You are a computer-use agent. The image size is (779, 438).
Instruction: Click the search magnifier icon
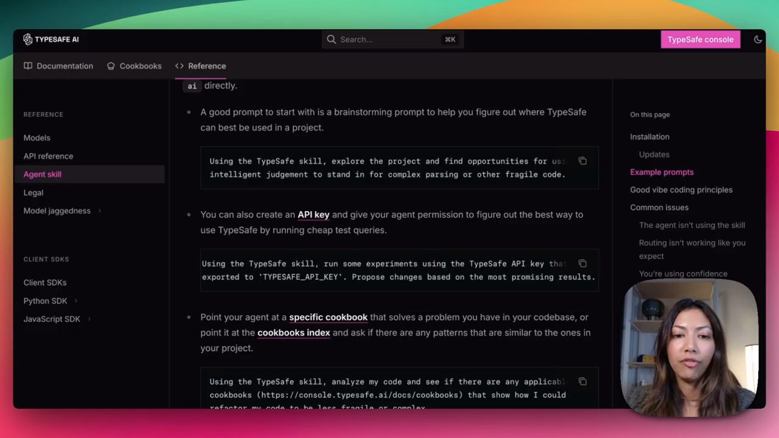pos(331,40)
